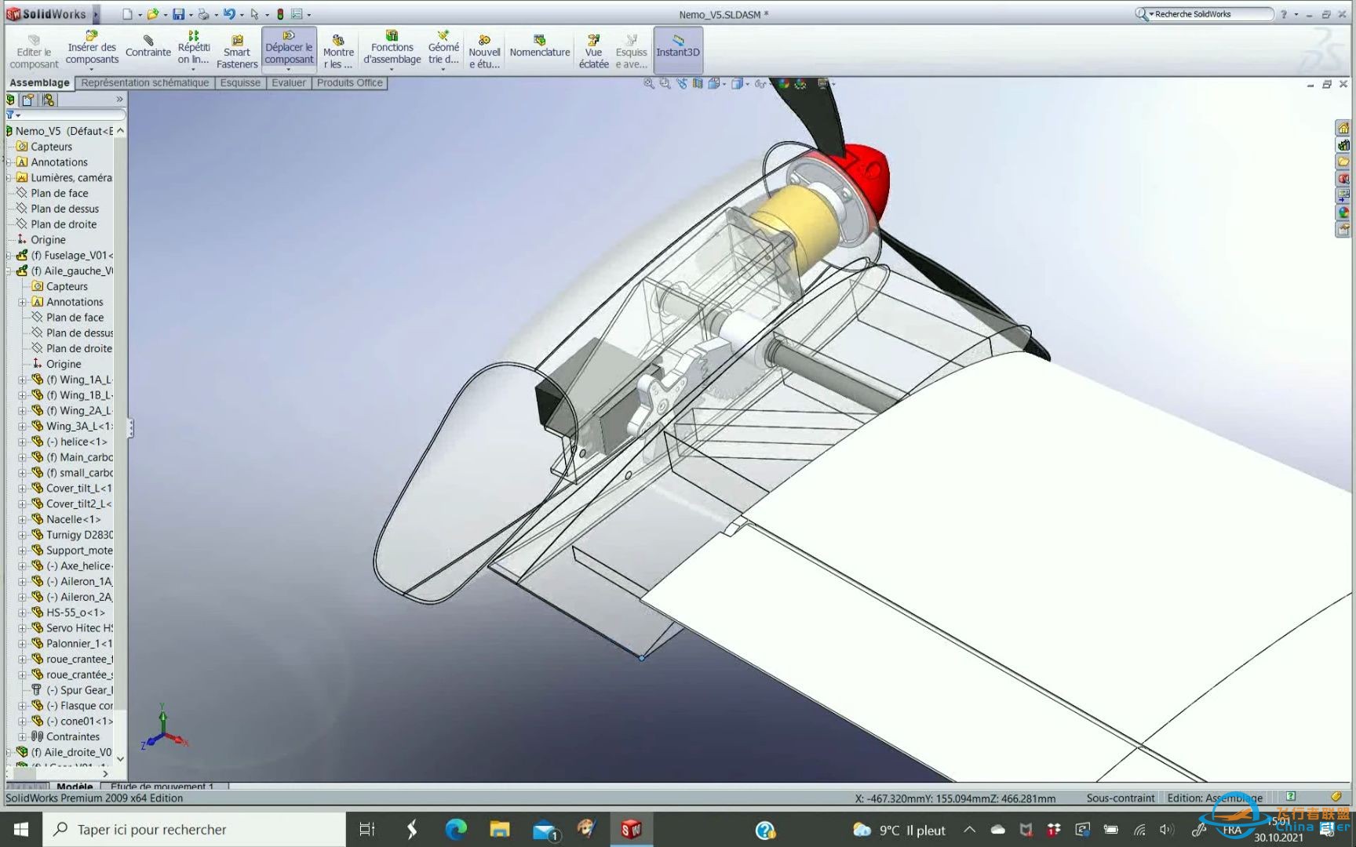The height and width of the screenshot is (847, 1356).
Task: Click the Sous-contraint status text
Action: coord(1121,798)
